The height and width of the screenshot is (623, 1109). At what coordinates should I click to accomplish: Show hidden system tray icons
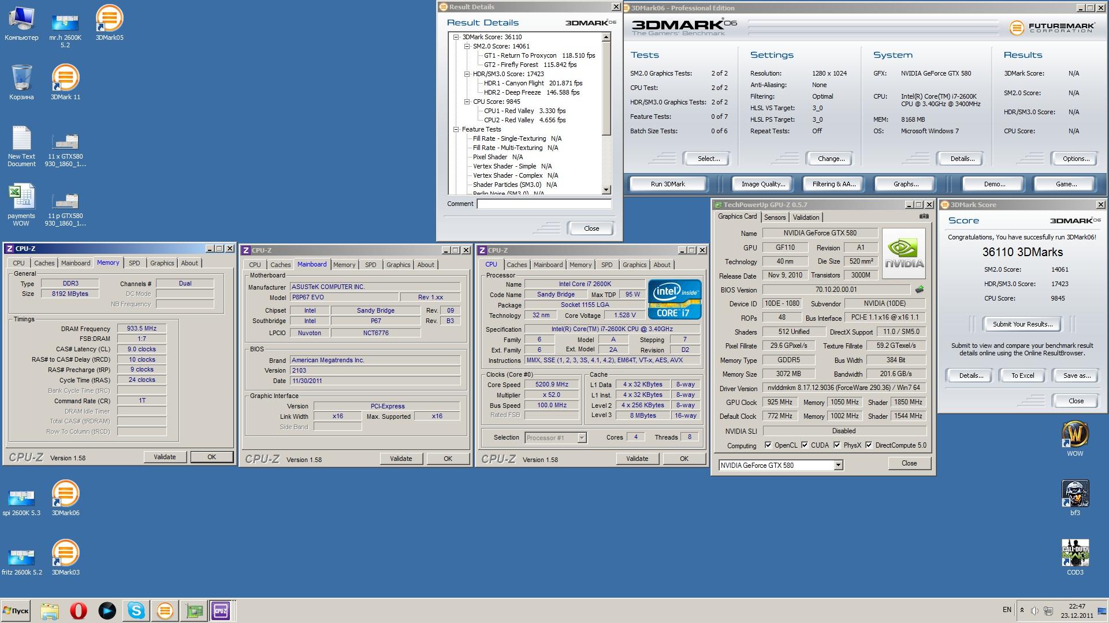coord(1022,610)
